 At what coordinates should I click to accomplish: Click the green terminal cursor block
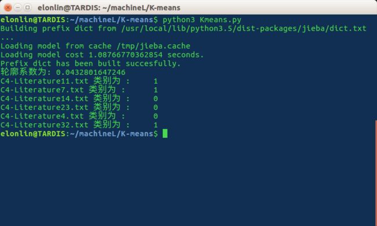click(165, 134)
